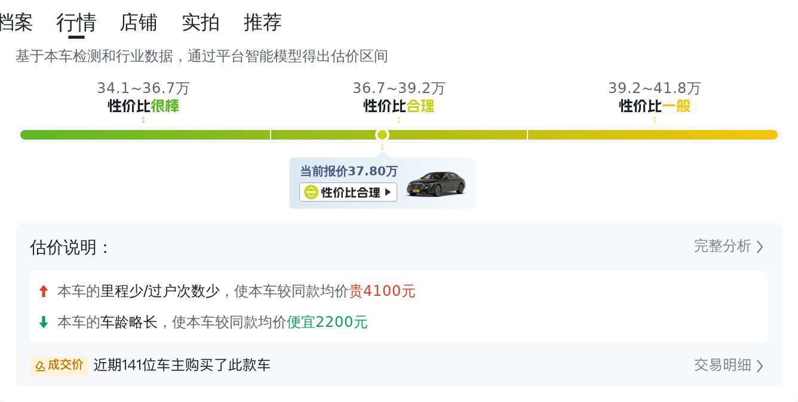This screenshot has width=798, height=402.
Task: Expand 交易明细 chevron arrow
Action: (x=760, y=365)
